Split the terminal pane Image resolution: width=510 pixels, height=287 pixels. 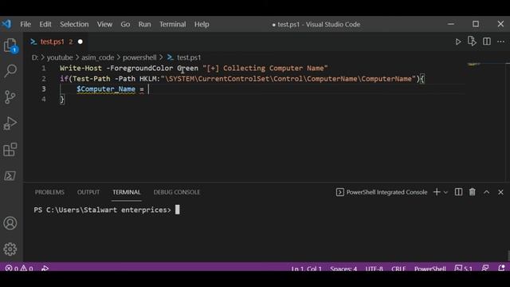pyautogui.click(x=458, y=192)
